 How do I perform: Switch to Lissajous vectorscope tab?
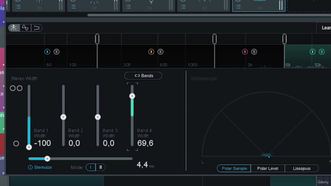(302, 168)
